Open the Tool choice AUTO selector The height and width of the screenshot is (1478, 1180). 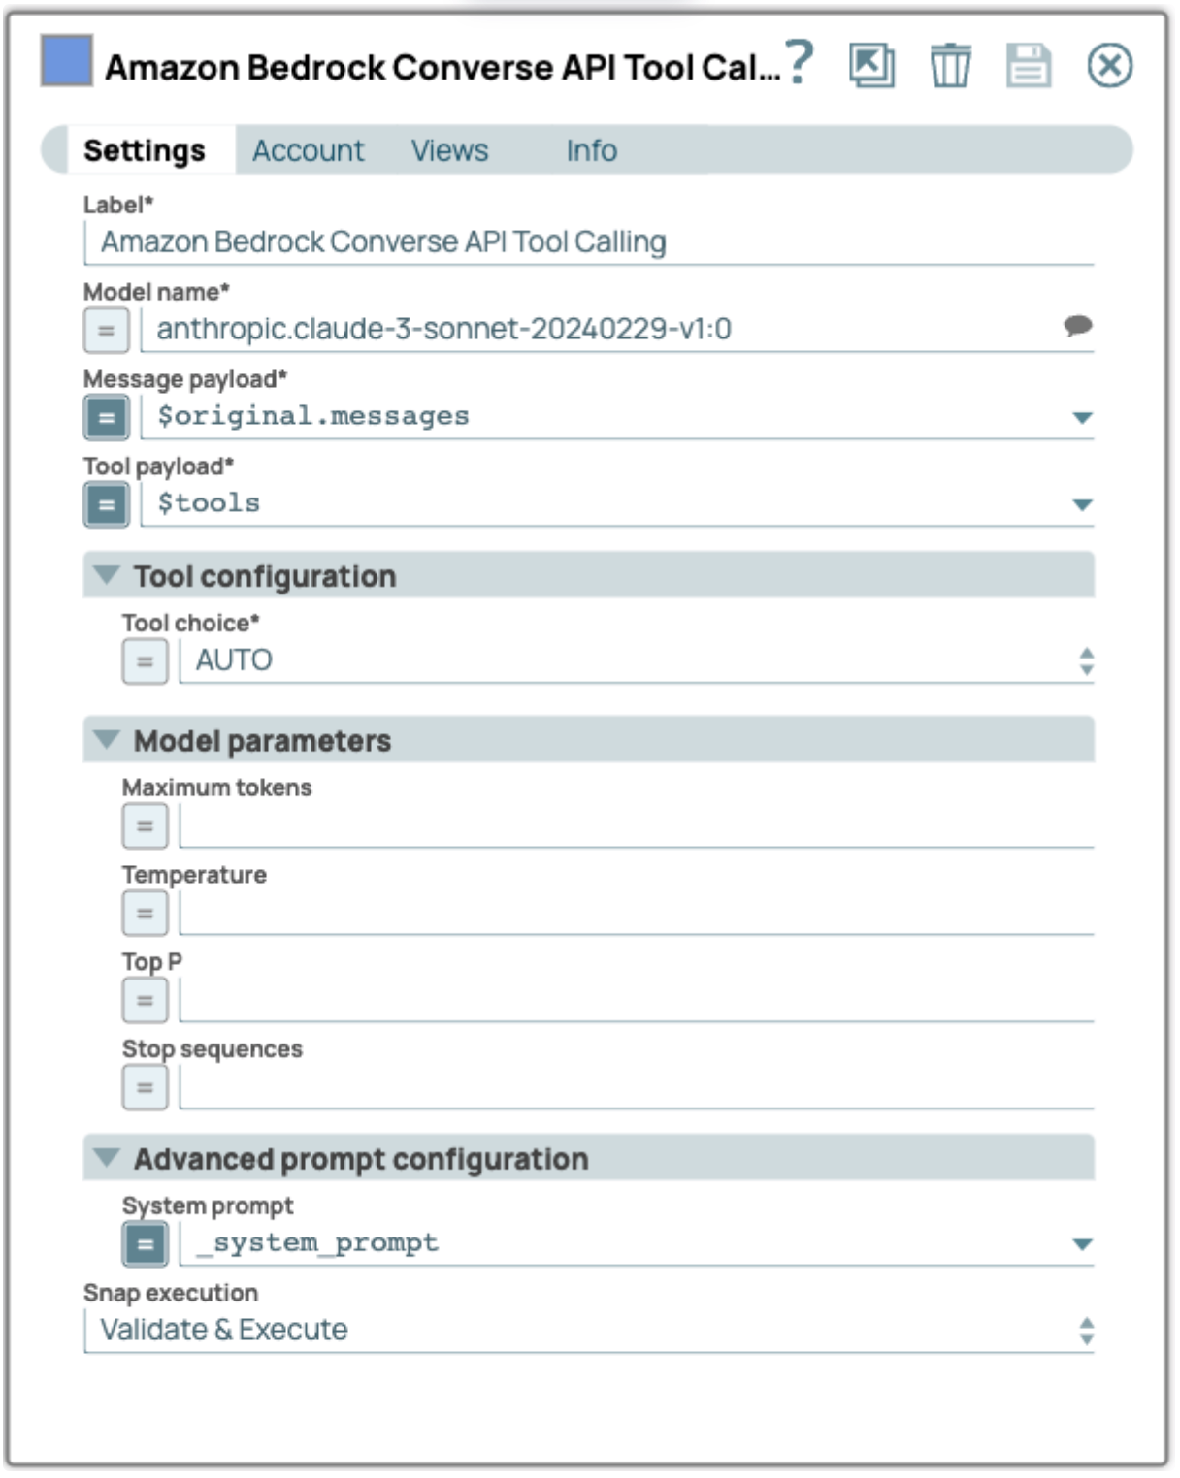coord(1086,661)
